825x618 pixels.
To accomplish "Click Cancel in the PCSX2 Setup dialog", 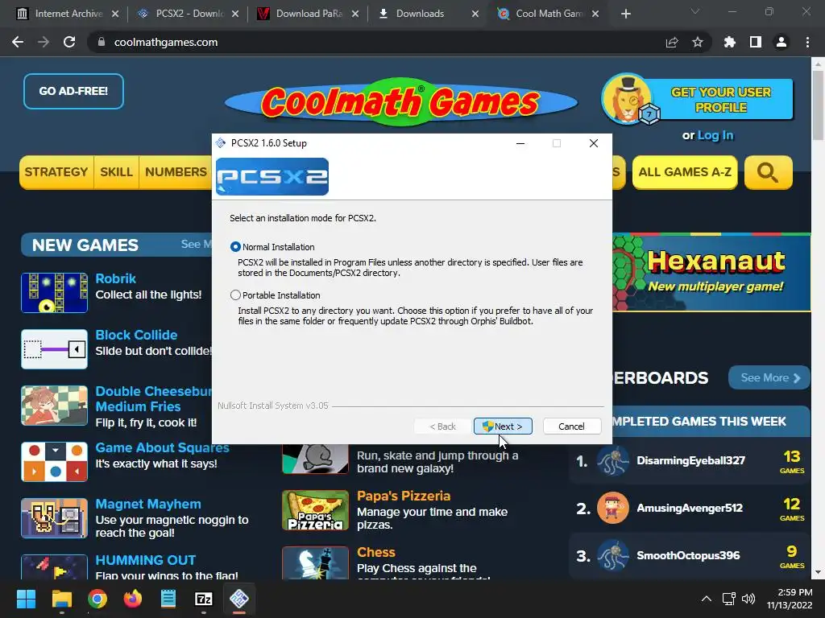I will coord(571,426).
